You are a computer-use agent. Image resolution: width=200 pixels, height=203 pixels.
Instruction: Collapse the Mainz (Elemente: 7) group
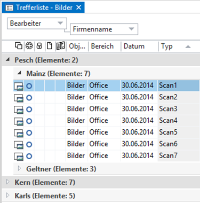coord(19,73)
